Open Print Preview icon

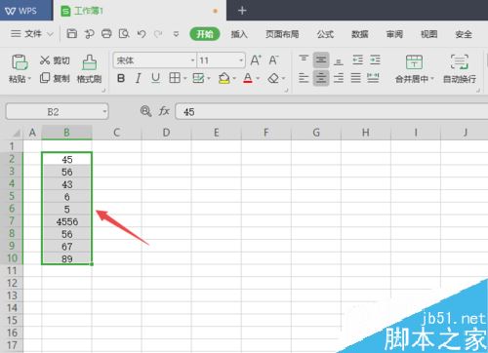pos(124,33)
